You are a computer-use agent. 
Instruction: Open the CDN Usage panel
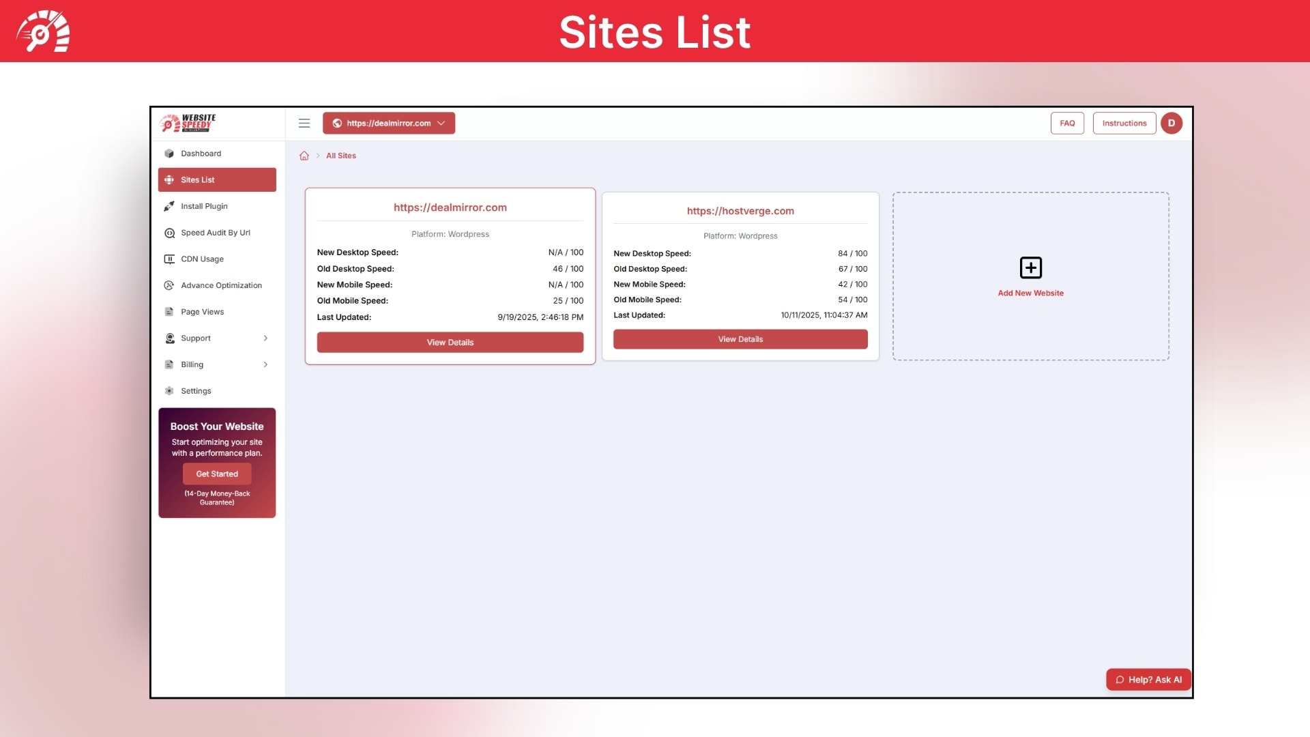(203, 259)
